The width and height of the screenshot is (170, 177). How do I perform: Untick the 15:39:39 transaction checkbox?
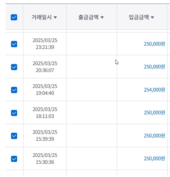pos(14,136)
